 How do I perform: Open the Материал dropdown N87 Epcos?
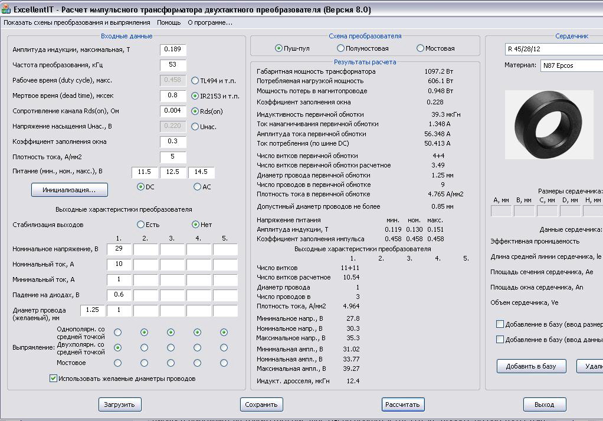coord(571,65)
